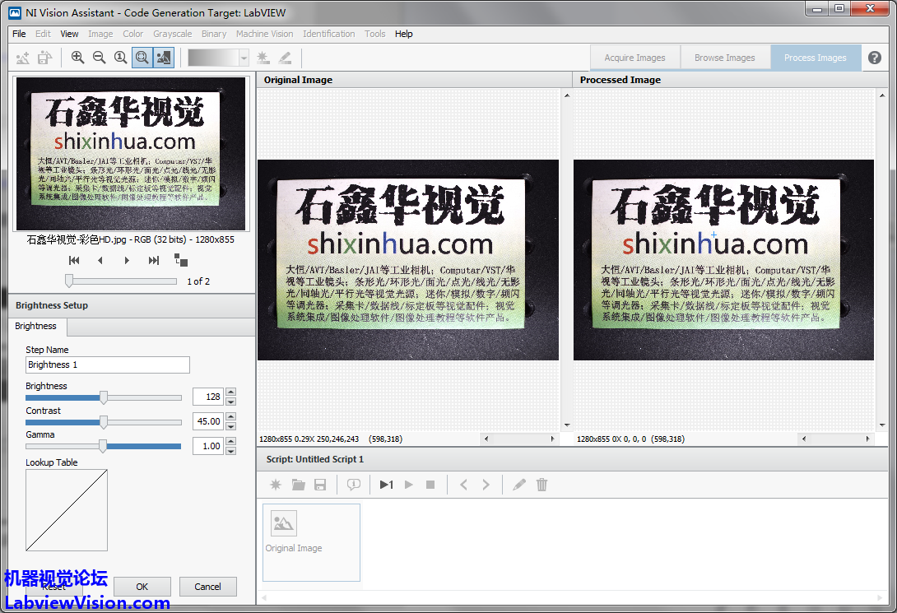Go to the first image in browser
Screen dimensions: 897x613
pos(74,260)
